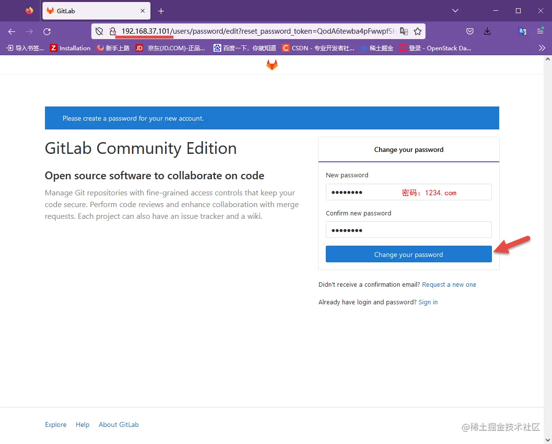Click the GitLab fox logo
The height and width of the screenshot is (444, 552).
coord(272,65)
